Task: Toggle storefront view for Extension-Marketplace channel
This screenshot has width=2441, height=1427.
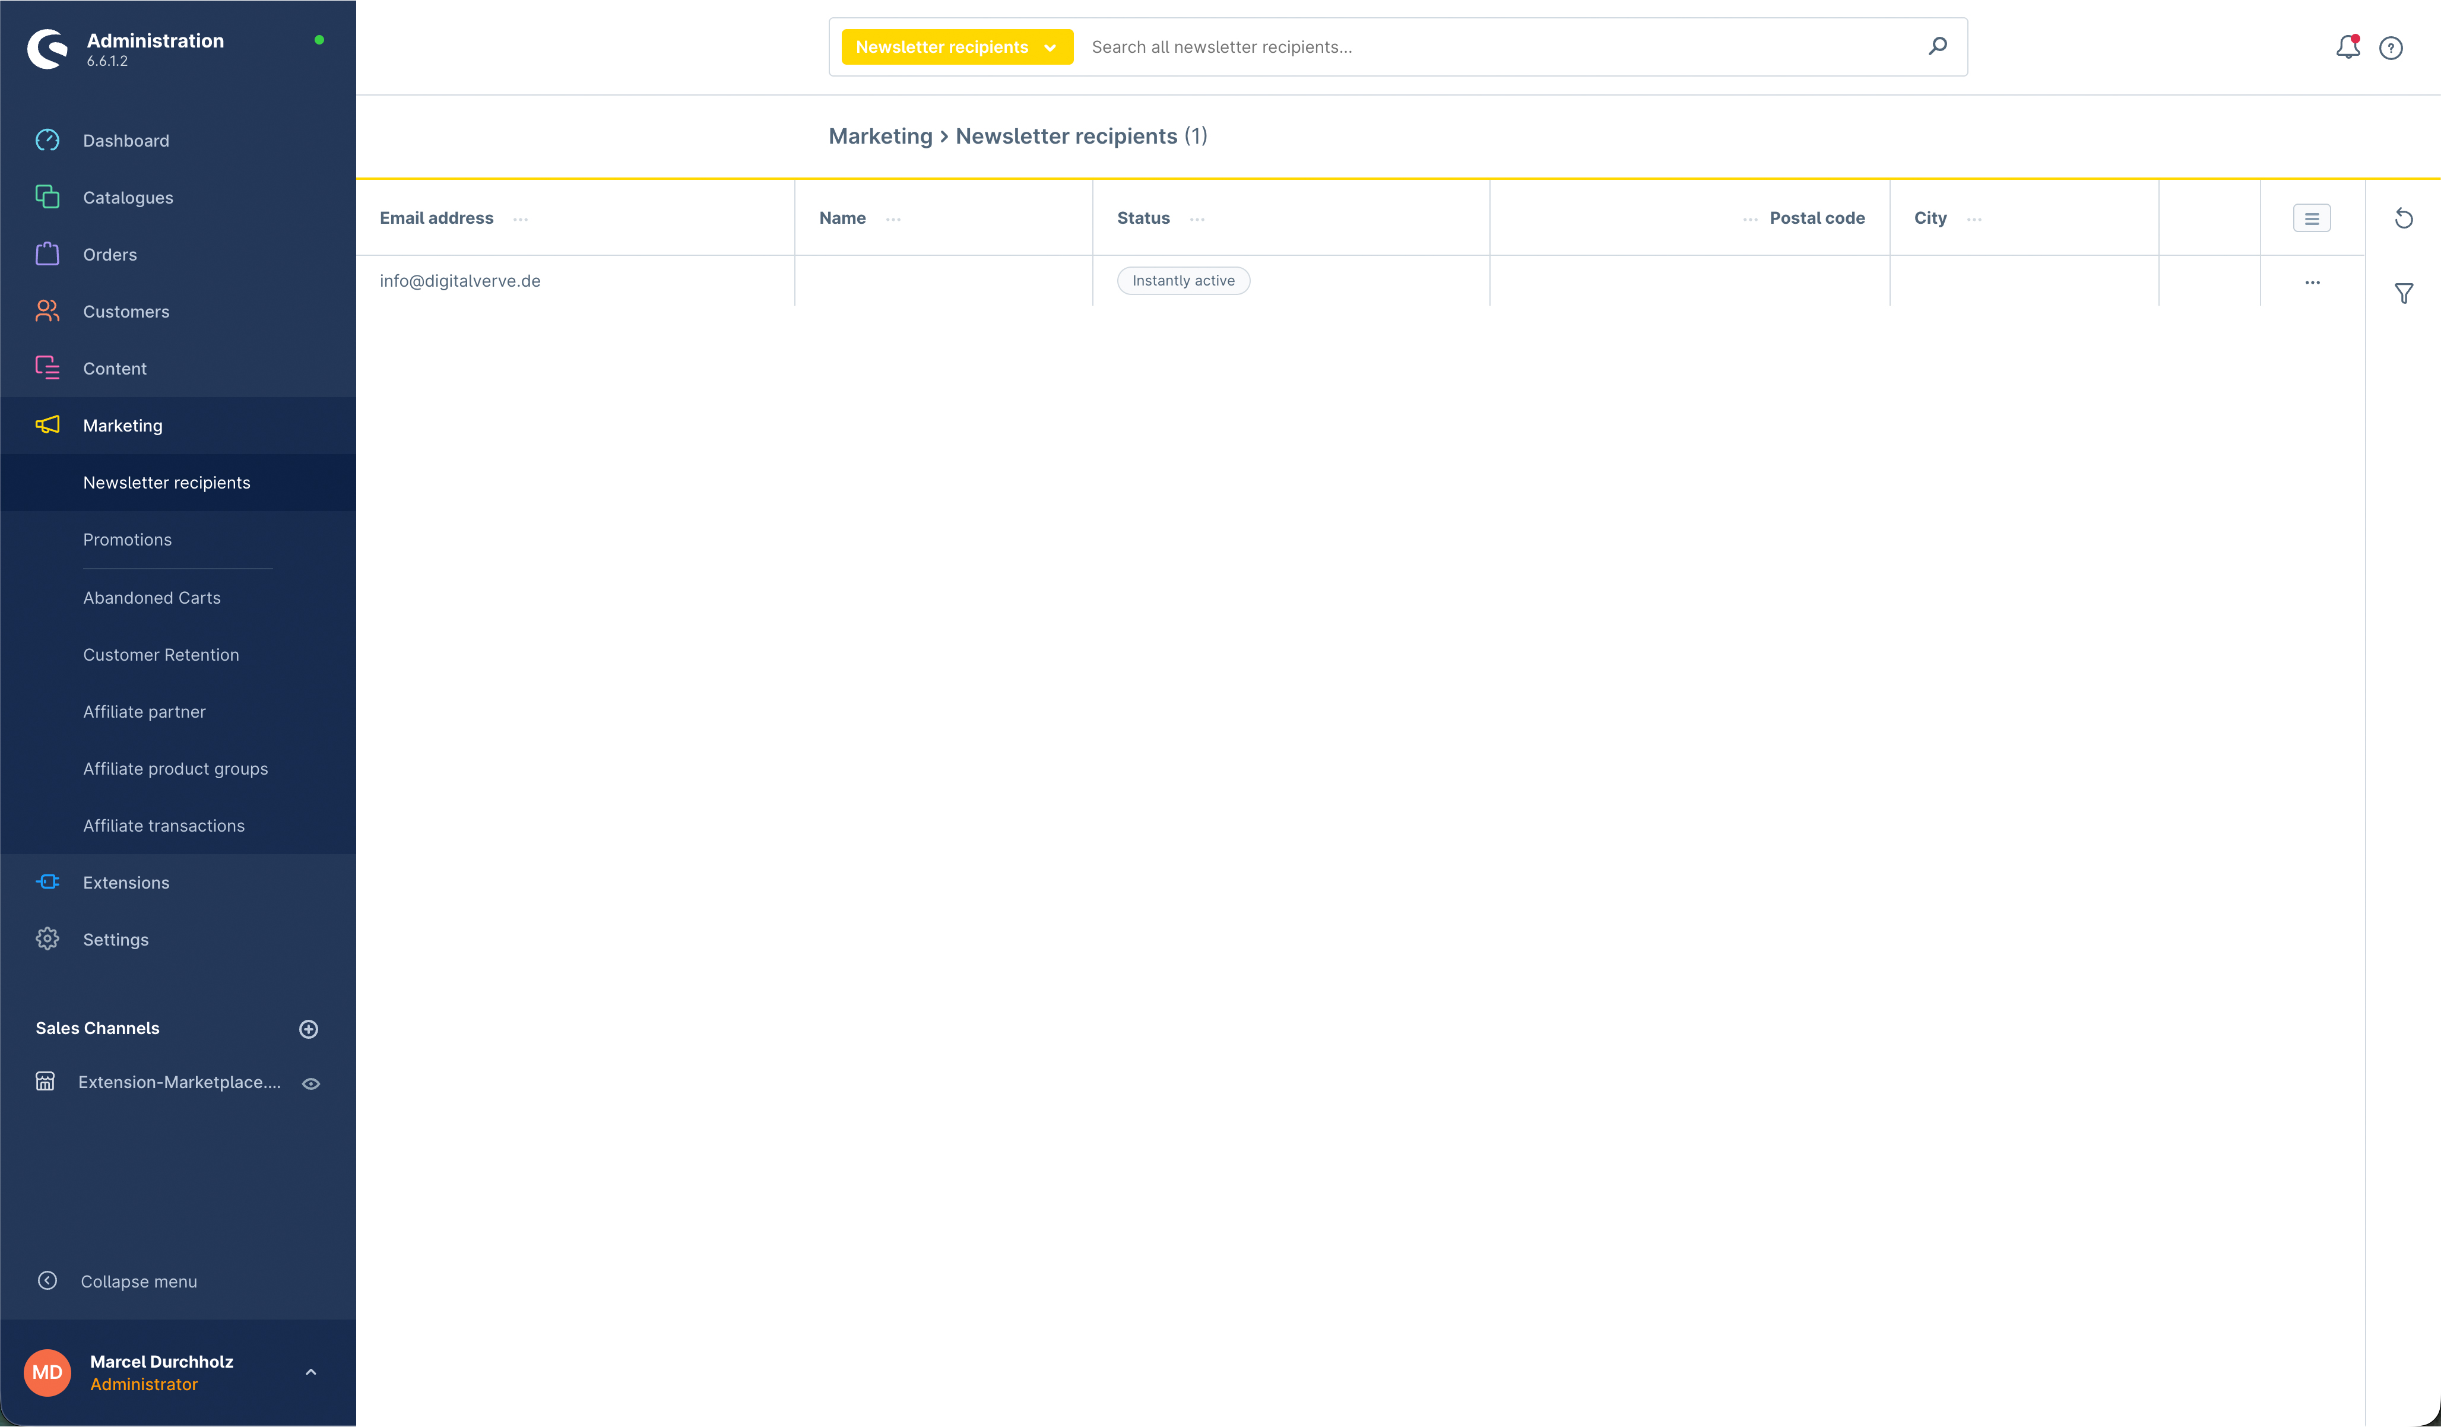Action: tap(311, 1083)
